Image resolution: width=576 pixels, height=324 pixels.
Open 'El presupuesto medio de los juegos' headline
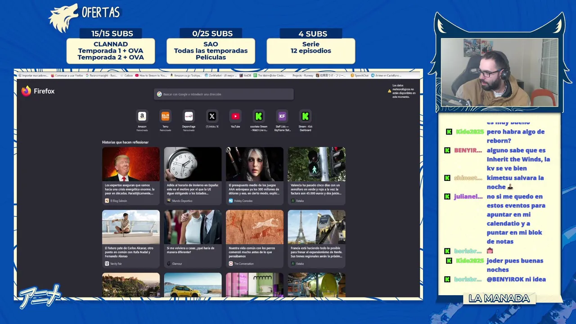click(x=254, y=189)
